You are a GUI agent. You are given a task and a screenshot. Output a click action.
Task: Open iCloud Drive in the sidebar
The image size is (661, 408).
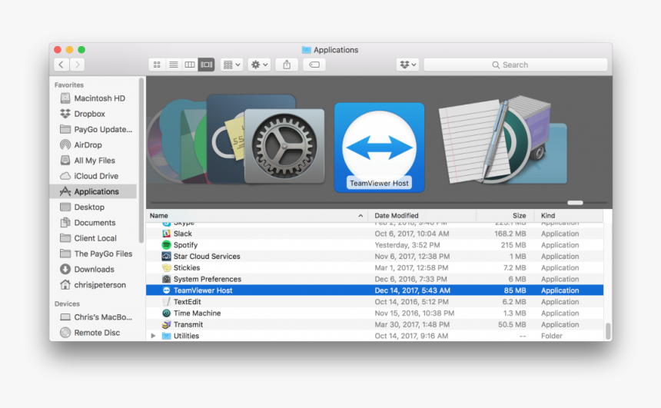coord(94,176)
